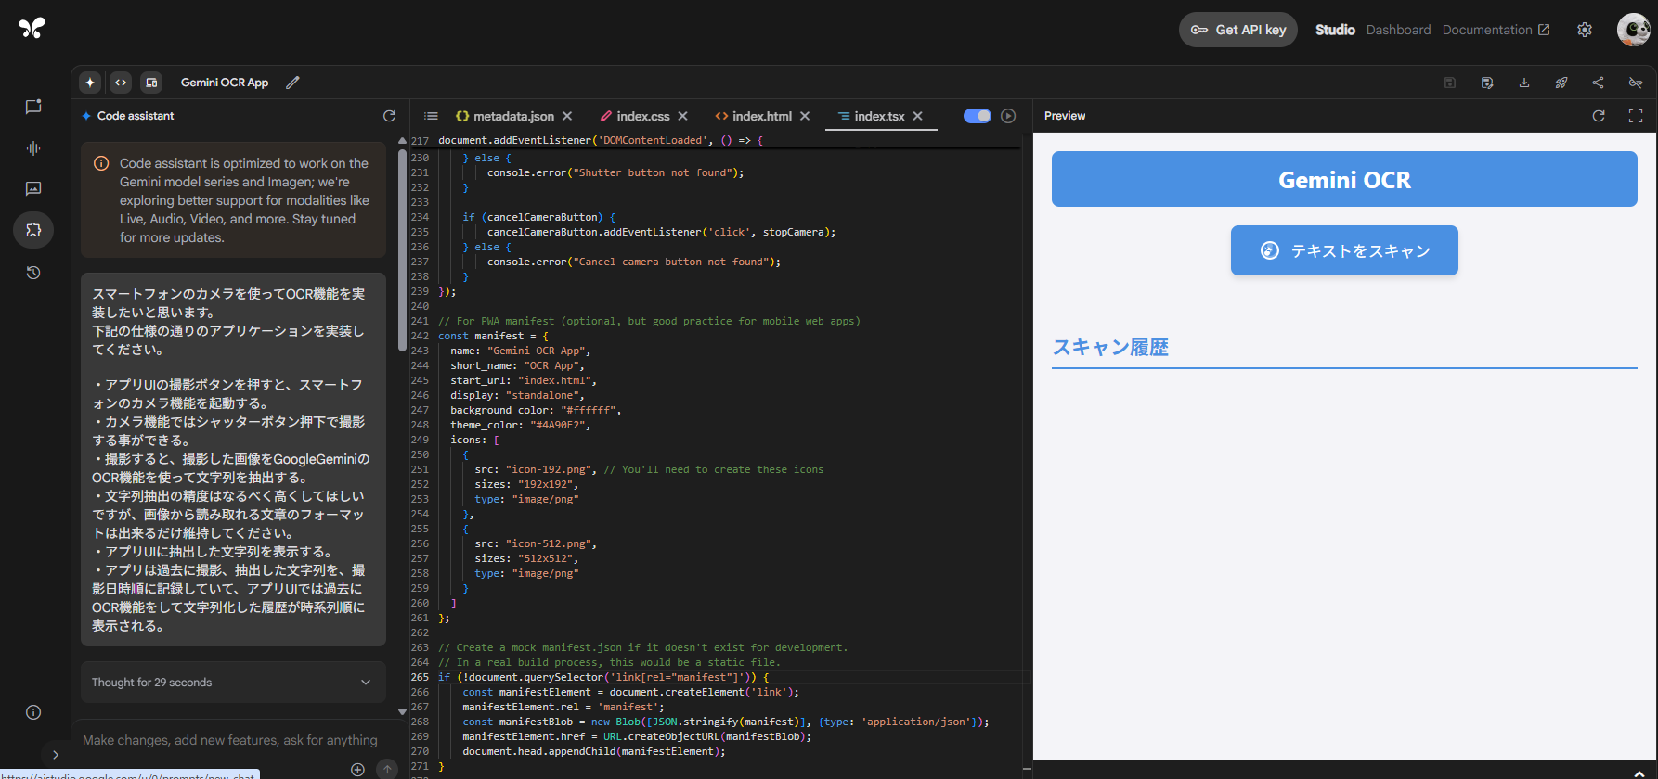Screen dimensions: 1658x779
Task: Open Preview in fullscreen
Action: coord(1636,116)
